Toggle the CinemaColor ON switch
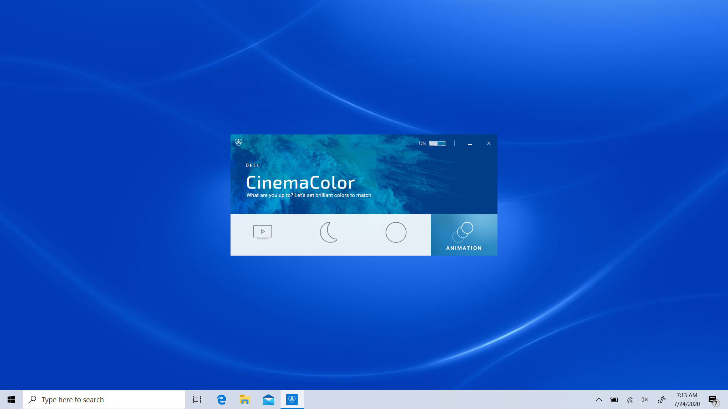Image resolution: width=728 pixels, height=409 pixels. [437, 143]
